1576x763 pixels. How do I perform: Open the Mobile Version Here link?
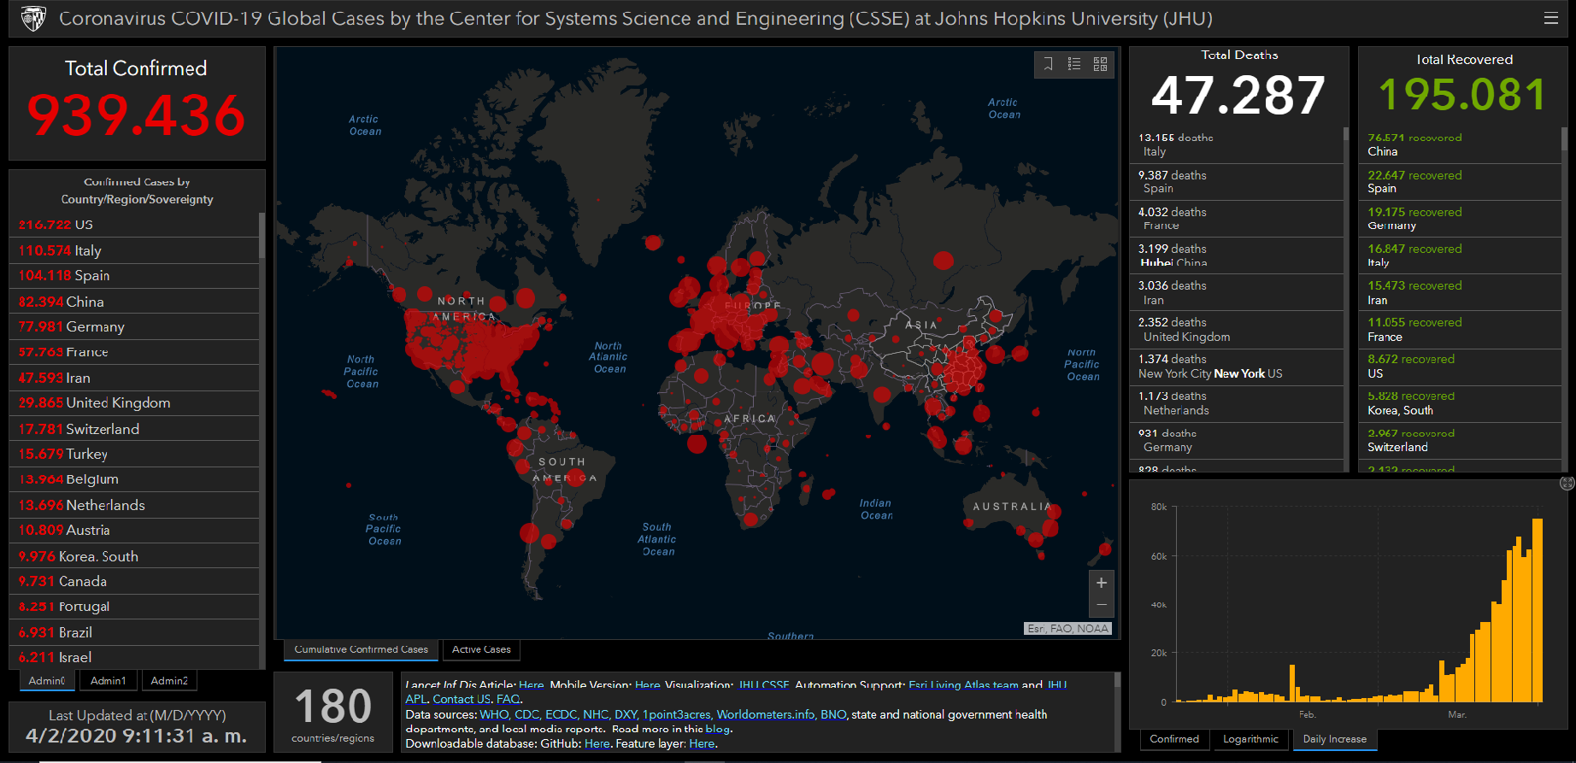647,685
